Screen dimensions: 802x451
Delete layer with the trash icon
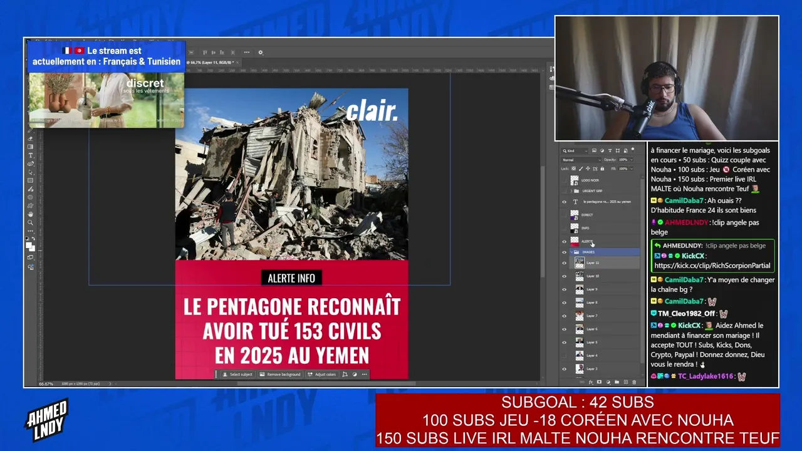(634, 381)
